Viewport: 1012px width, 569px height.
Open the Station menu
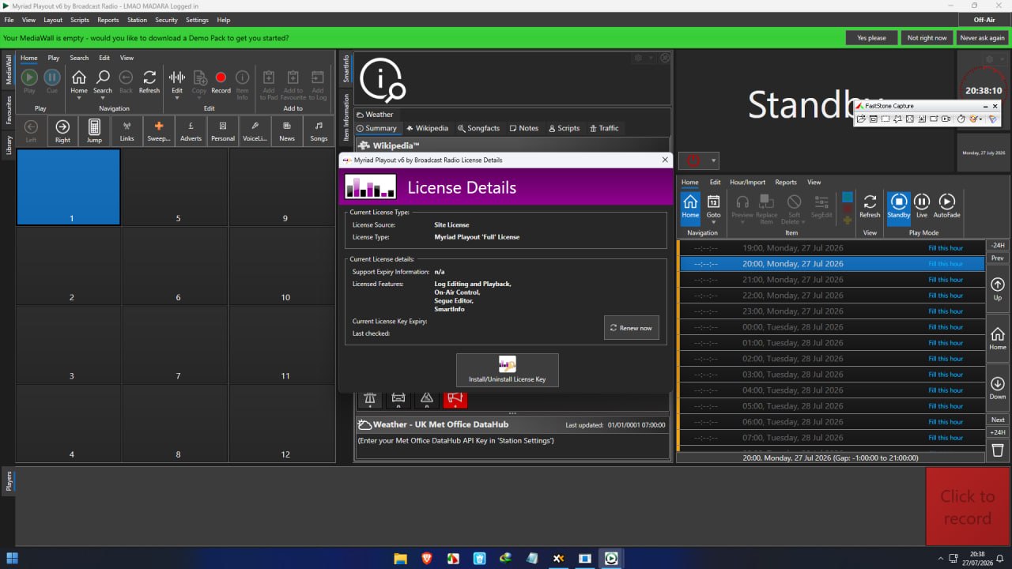(x=137, y=20)
